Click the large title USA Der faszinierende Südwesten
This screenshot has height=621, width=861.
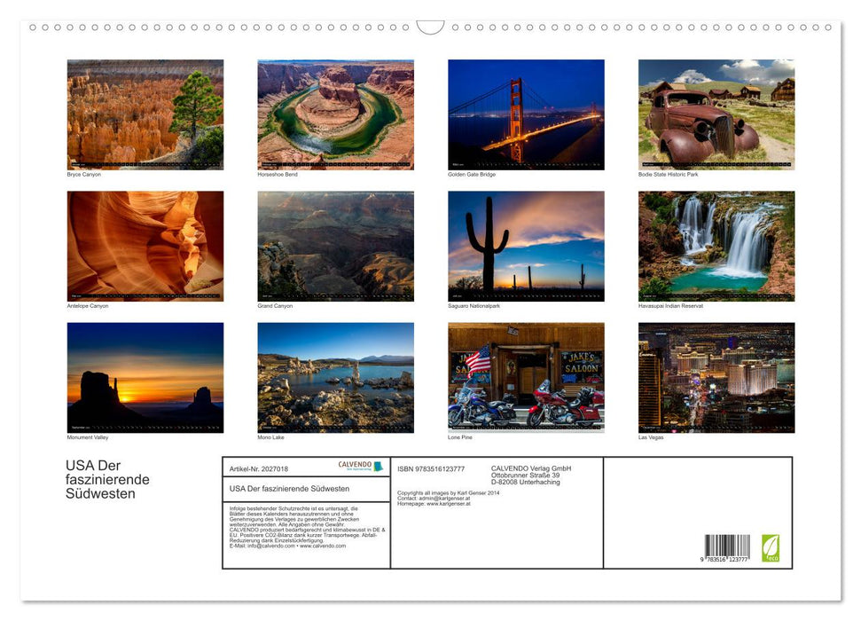pos(107,479)
